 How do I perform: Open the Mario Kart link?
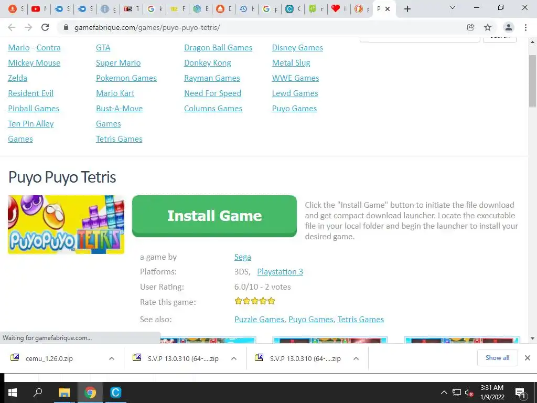coord(115,93)
